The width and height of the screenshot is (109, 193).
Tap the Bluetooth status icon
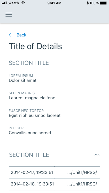pyautogui.click(x=87, y=3)
